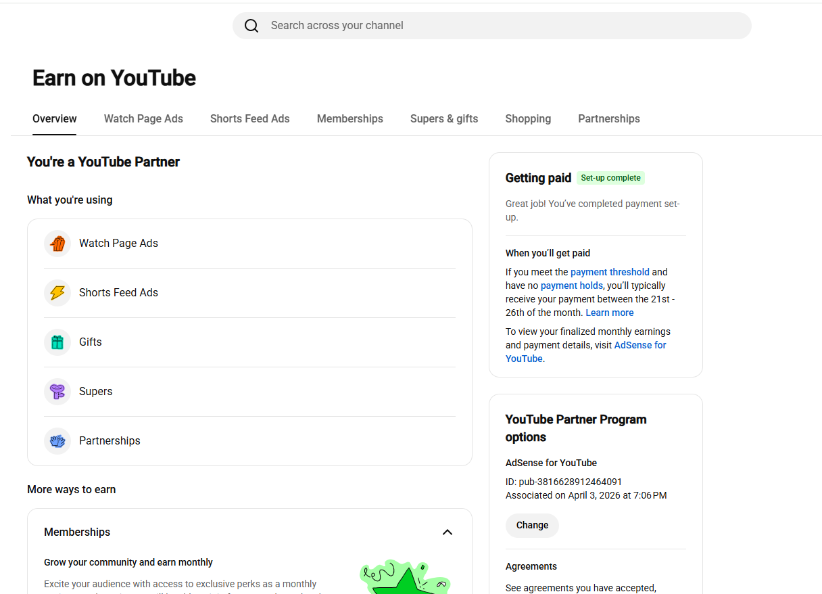Open the Supers & gifts tab
The height and width of the screenshot is (594, 822).
[x=444, y=118]
